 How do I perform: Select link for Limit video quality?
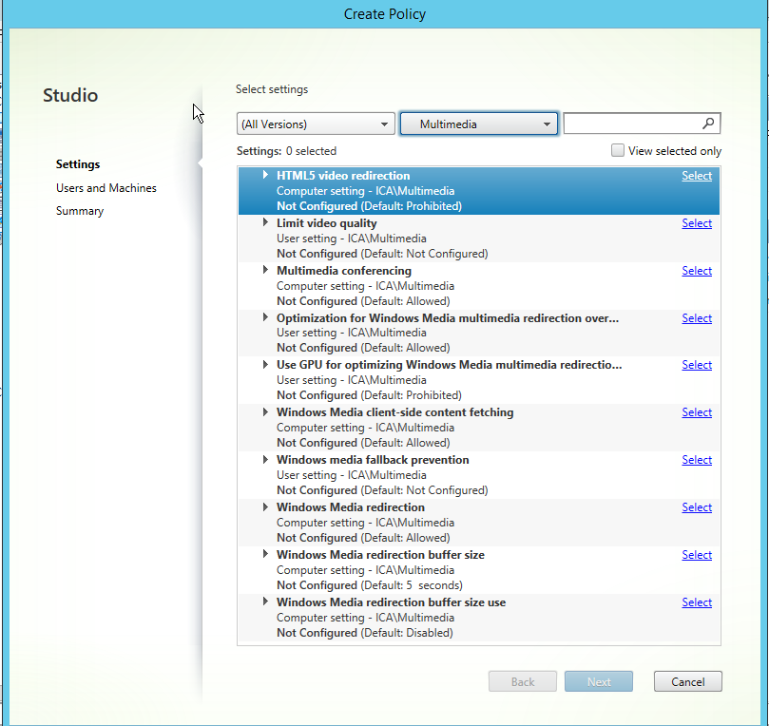(697, 223)
